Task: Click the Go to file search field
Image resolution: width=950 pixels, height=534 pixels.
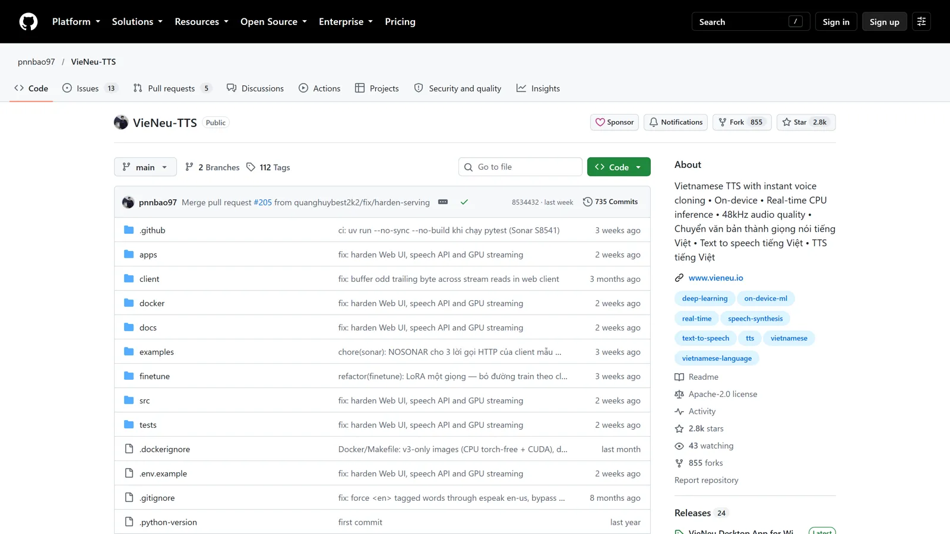Action: tap(520, 167)
